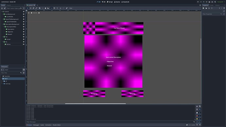Hide the Reward label node
The height and width of the screenshot is (127, 226).
tap(24, 34)
